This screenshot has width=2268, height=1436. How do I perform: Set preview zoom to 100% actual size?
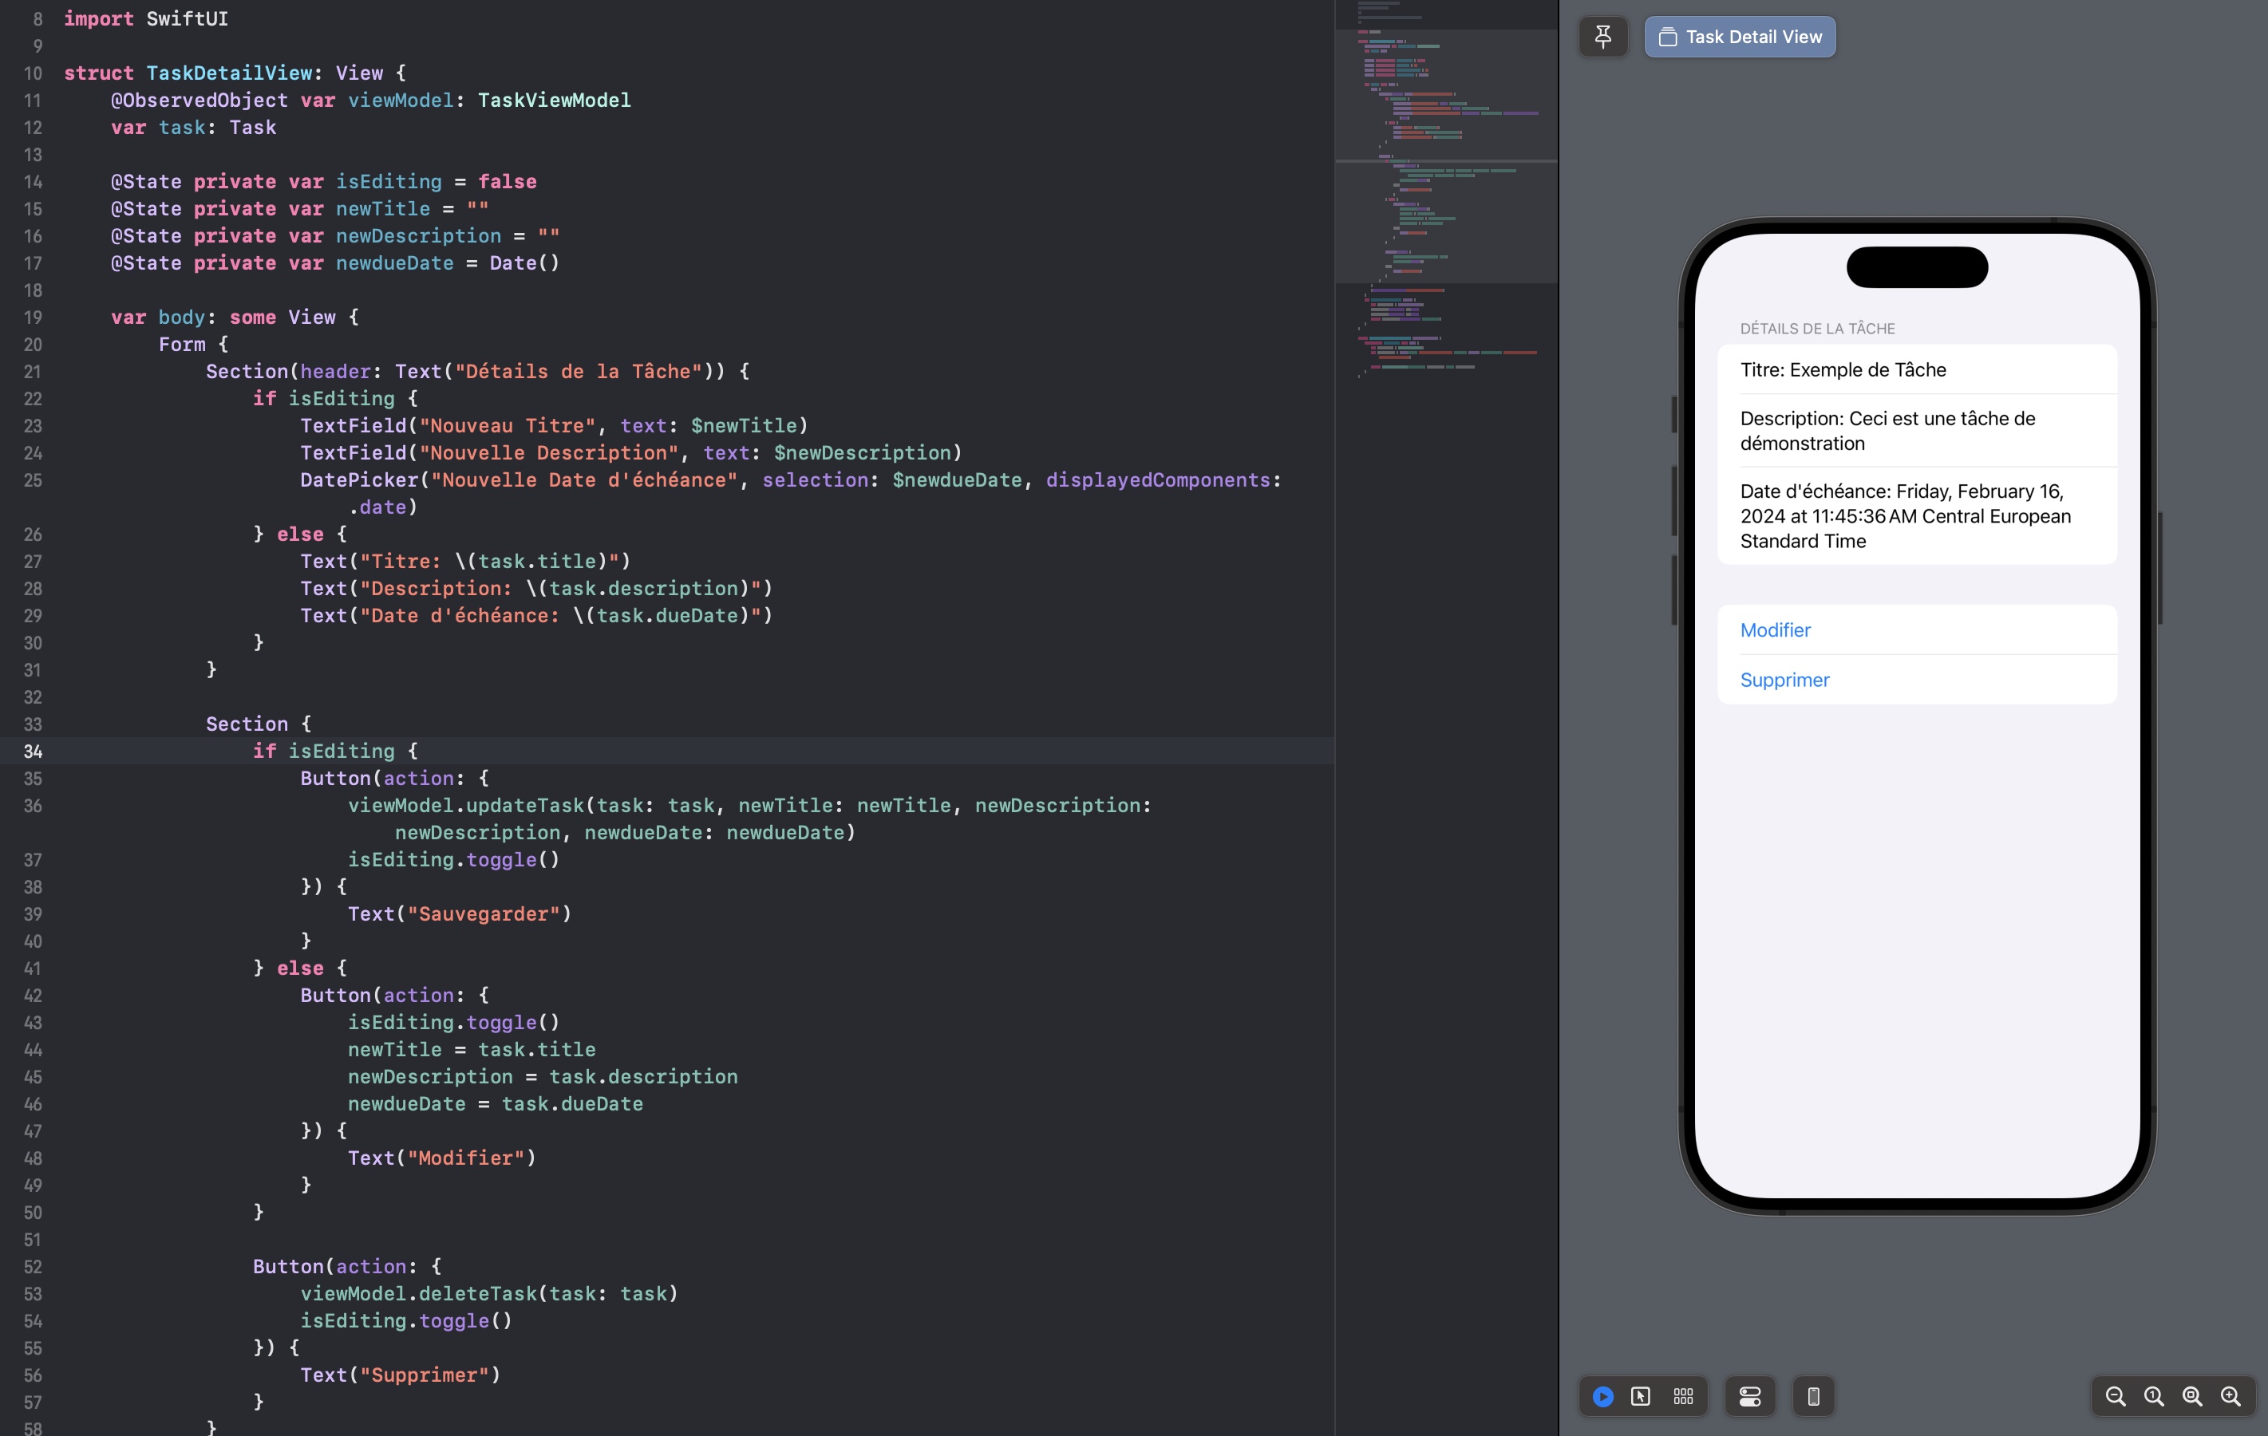tap(2154, 1396)
